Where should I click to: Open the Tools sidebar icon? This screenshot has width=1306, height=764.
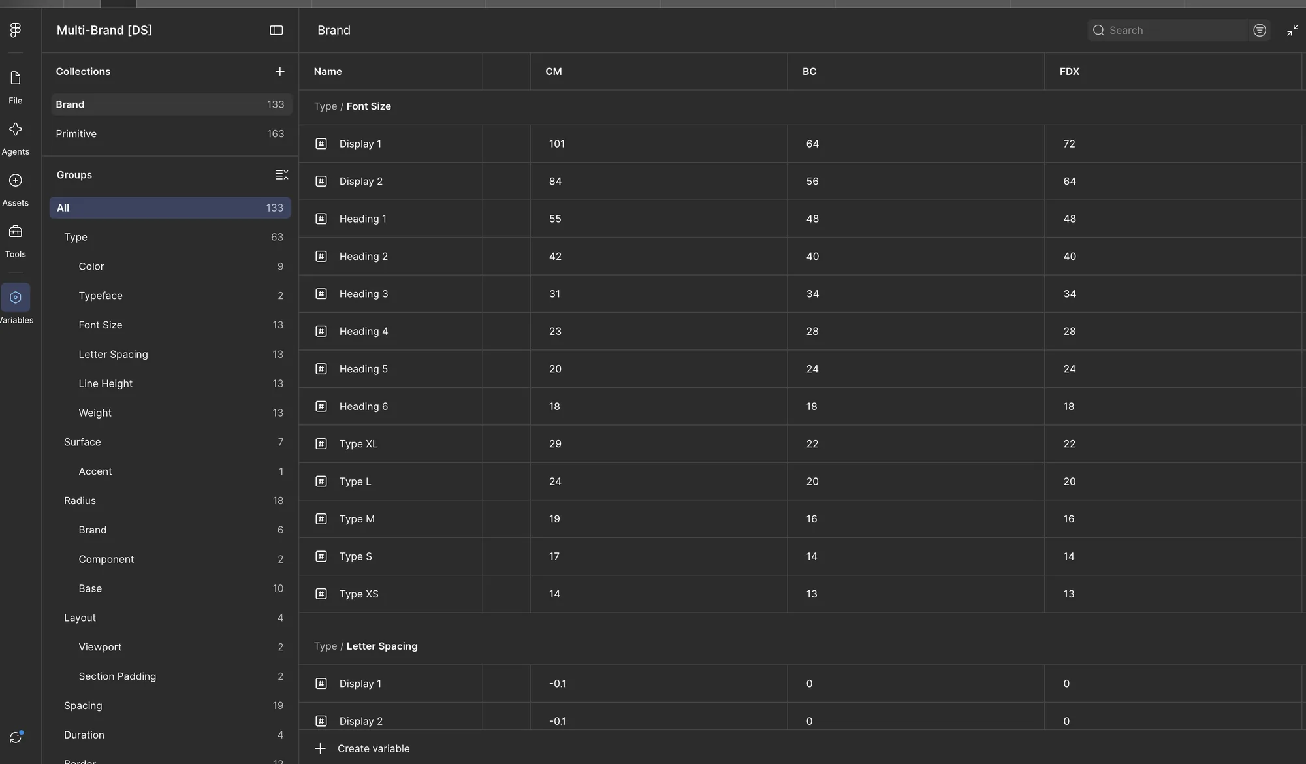(x=16, y=232)
